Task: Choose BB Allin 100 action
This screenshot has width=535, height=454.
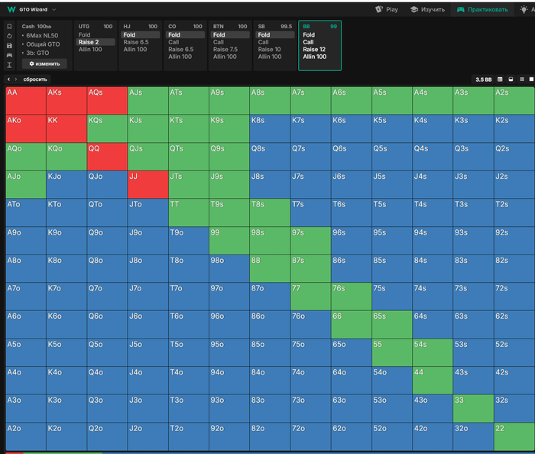Action: click(x=315, y=57)
